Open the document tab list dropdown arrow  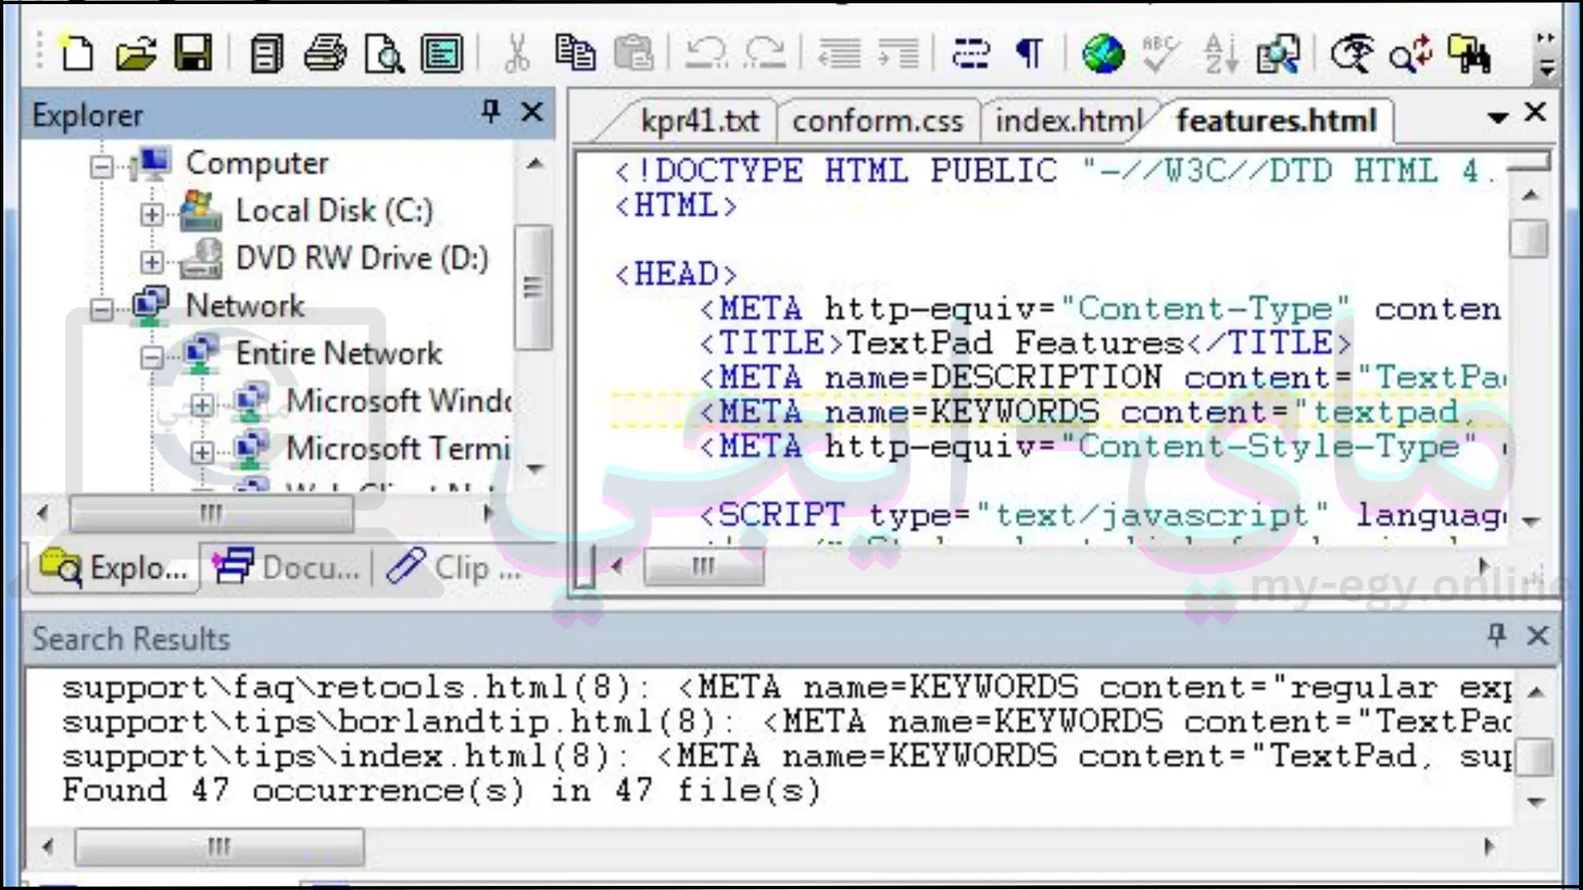tap(1497, 117)
